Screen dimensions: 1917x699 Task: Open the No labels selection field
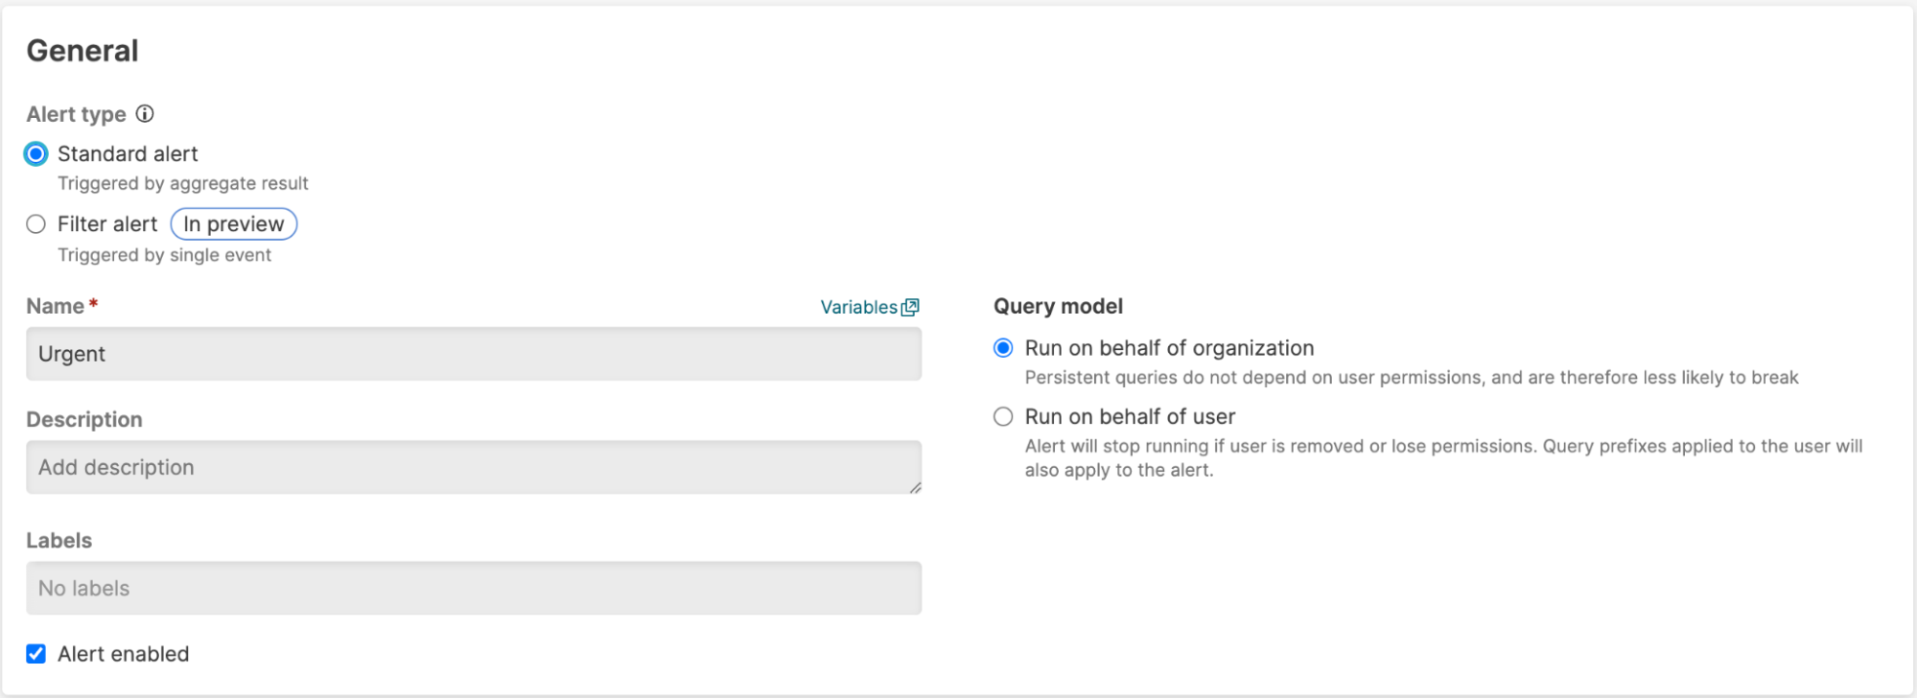click(x=474, y=588)
